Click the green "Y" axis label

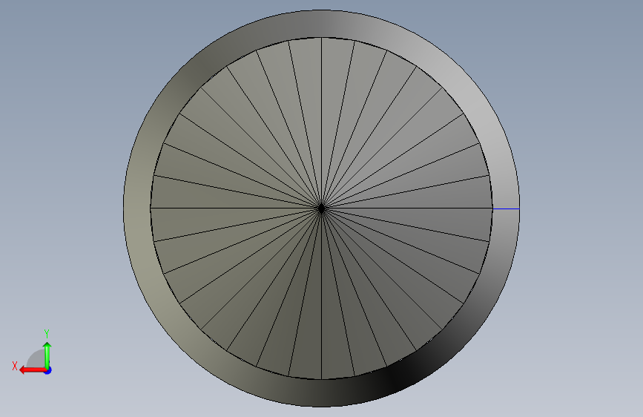(x=47, y=334)
